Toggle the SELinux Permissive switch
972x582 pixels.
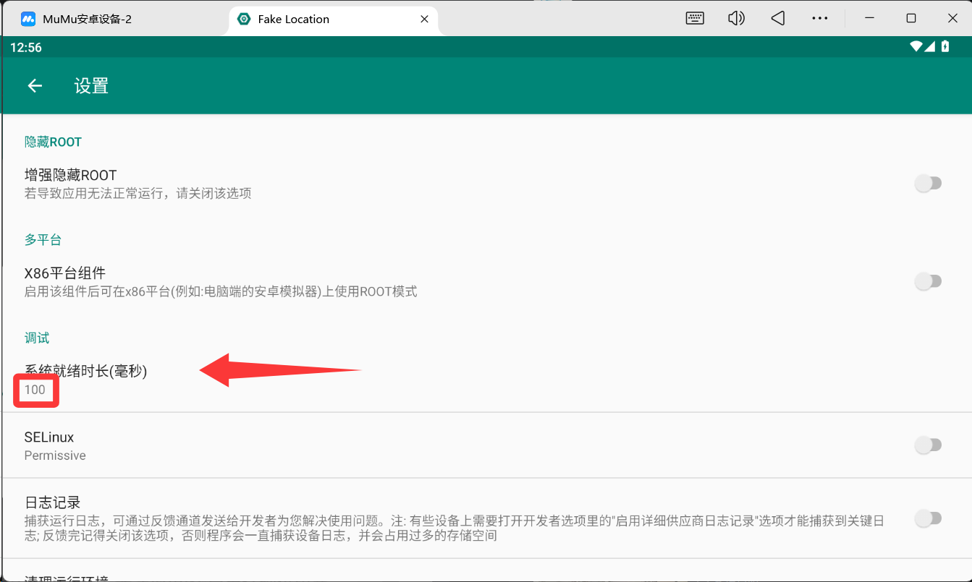928,445
